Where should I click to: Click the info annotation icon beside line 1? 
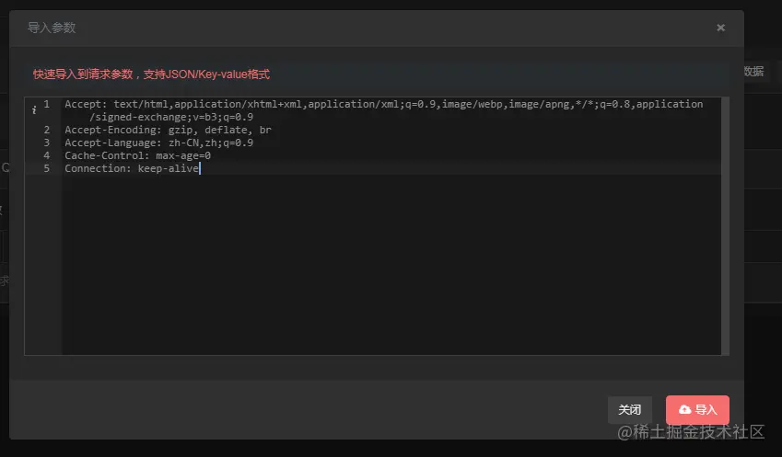[x=34, y=110]
